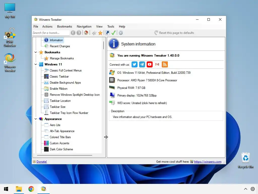258x194 pixels.
Task: Click WEI score to refresh rating
Action: 142,103
